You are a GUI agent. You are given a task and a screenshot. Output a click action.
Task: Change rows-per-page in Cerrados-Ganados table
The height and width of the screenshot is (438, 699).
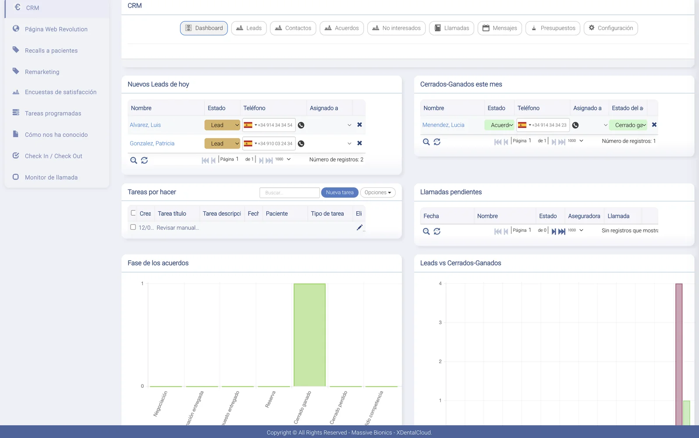[575, 141]
